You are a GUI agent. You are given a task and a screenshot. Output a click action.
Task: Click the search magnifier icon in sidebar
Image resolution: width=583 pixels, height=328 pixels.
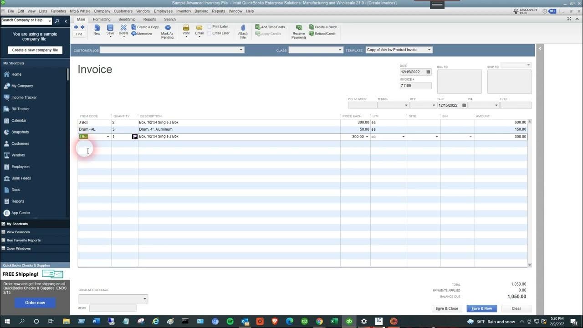[x=57, y=21]
